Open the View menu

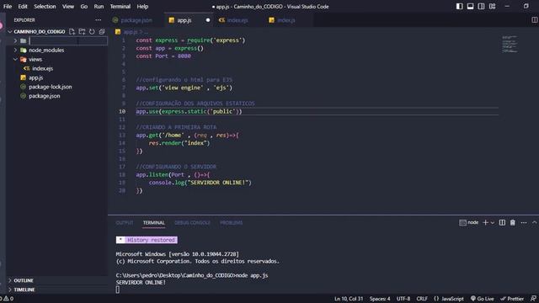(68, 6)
